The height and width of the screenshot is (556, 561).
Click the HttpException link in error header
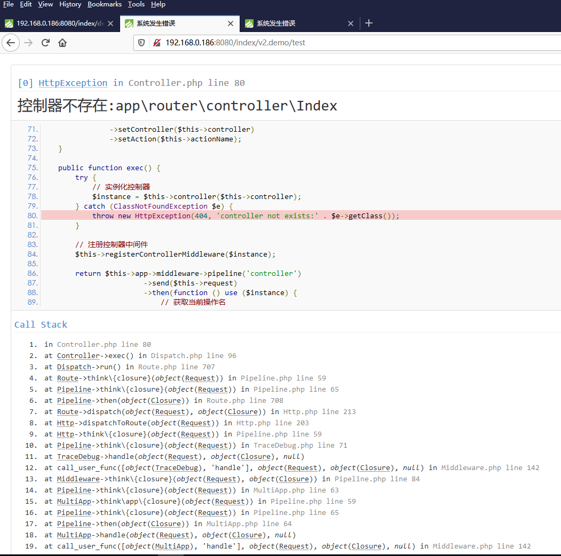(x=73, y=83)
